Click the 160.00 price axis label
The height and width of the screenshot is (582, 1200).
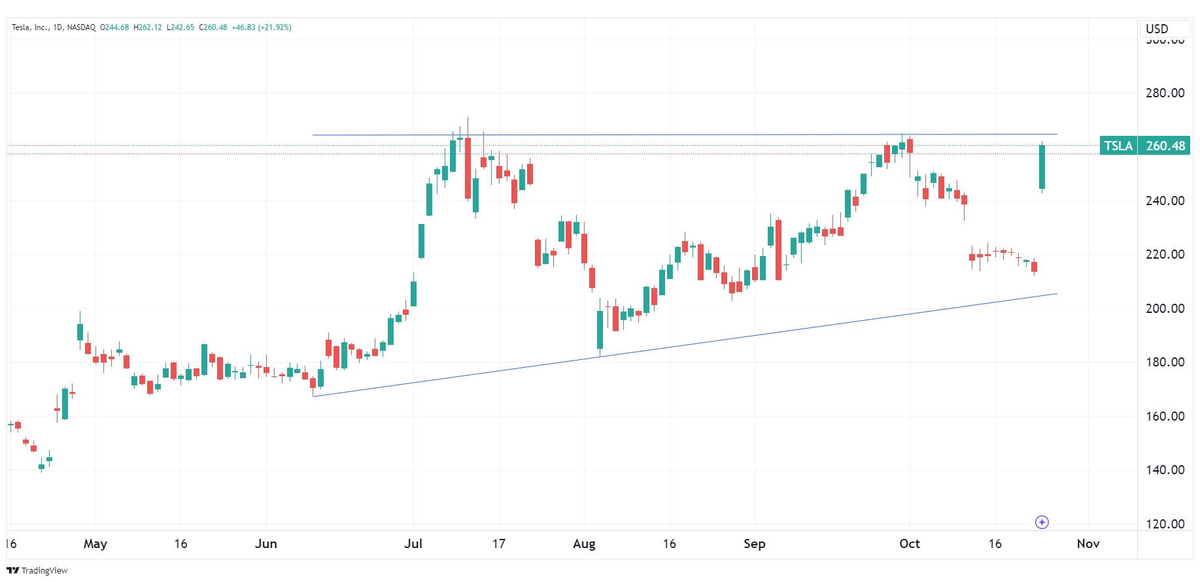1165,416
